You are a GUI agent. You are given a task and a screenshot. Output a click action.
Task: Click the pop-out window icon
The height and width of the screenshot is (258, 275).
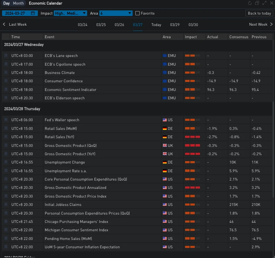click(x=257, y=3)
